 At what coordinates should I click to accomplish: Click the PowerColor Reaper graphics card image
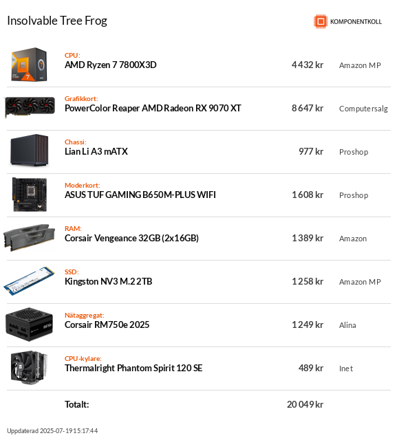pyautogui.click(x=30, y=107)
